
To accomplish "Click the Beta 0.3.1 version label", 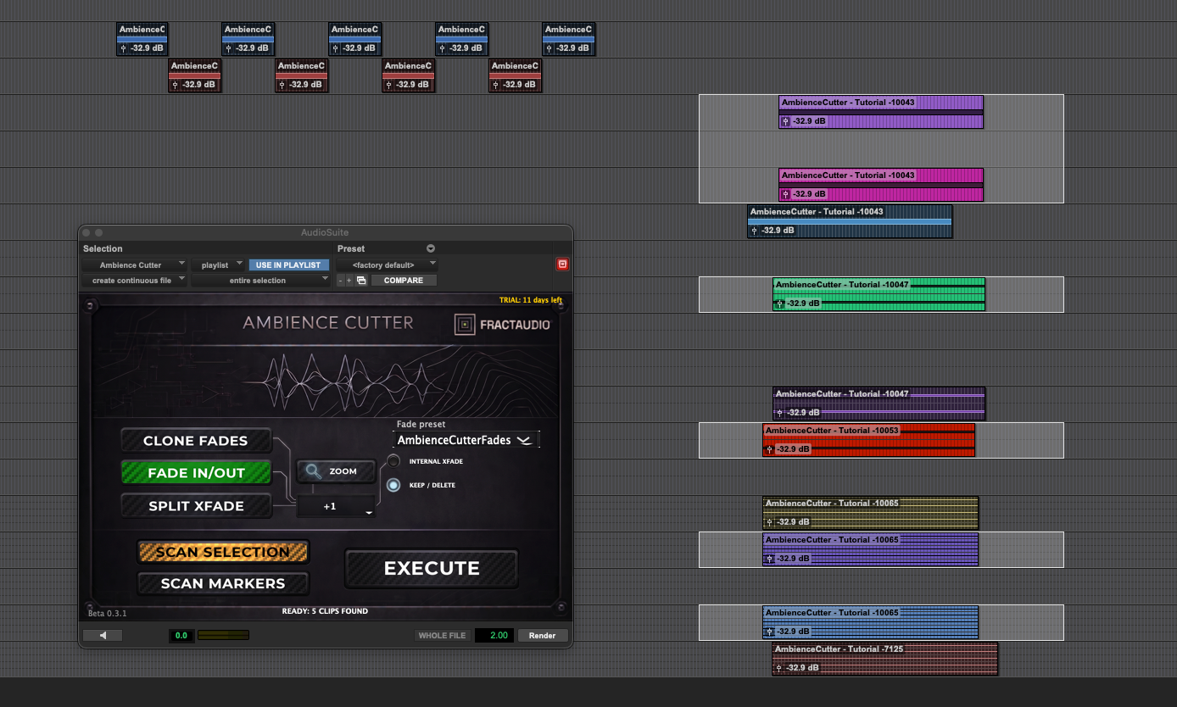I will point(108,613).
